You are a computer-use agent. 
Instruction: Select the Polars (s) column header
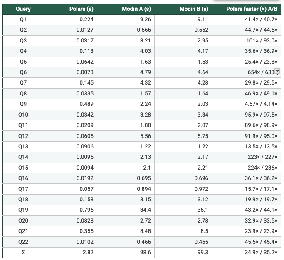[x=71, y=9]
